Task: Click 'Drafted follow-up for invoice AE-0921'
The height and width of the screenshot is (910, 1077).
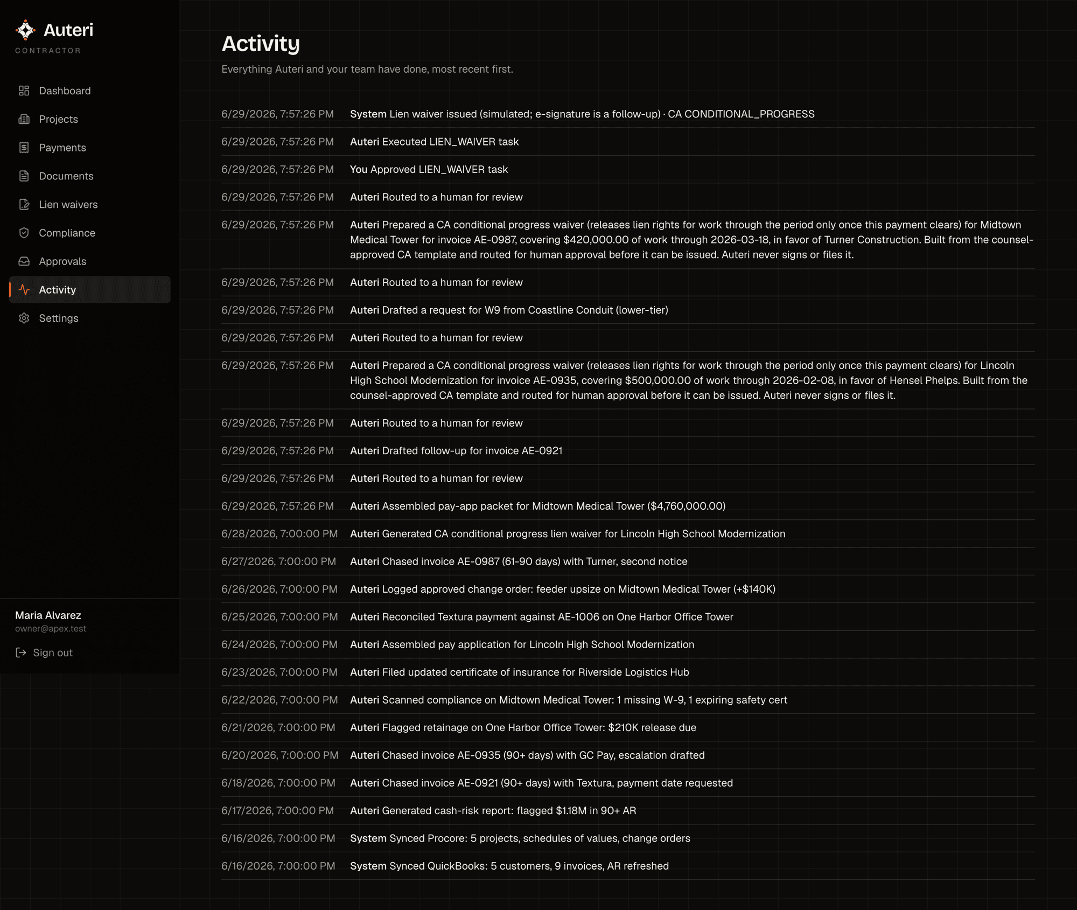Action: point(628,450)
